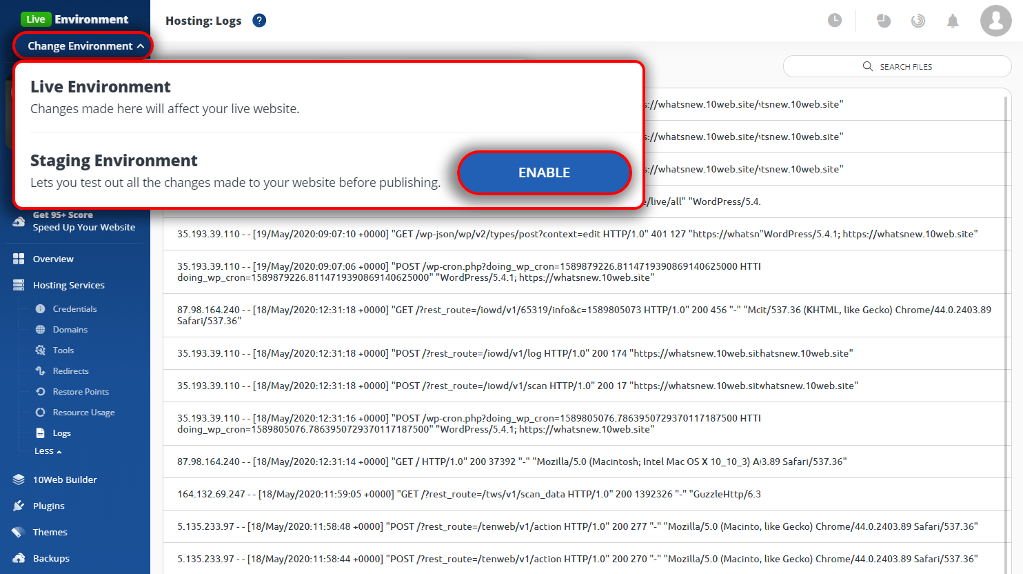This screenshot has height=574, width=1023.
Task: Focus the Search Files field
Action: pyautogui.click(x=897, y=66)
